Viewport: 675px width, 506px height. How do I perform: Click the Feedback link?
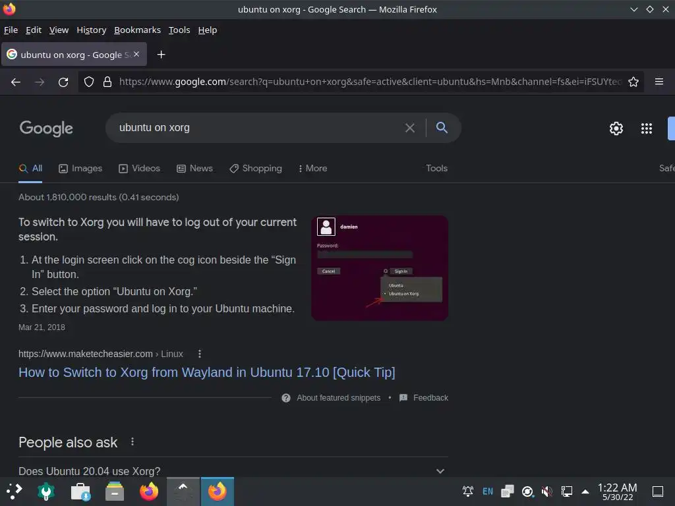[430, 398]
